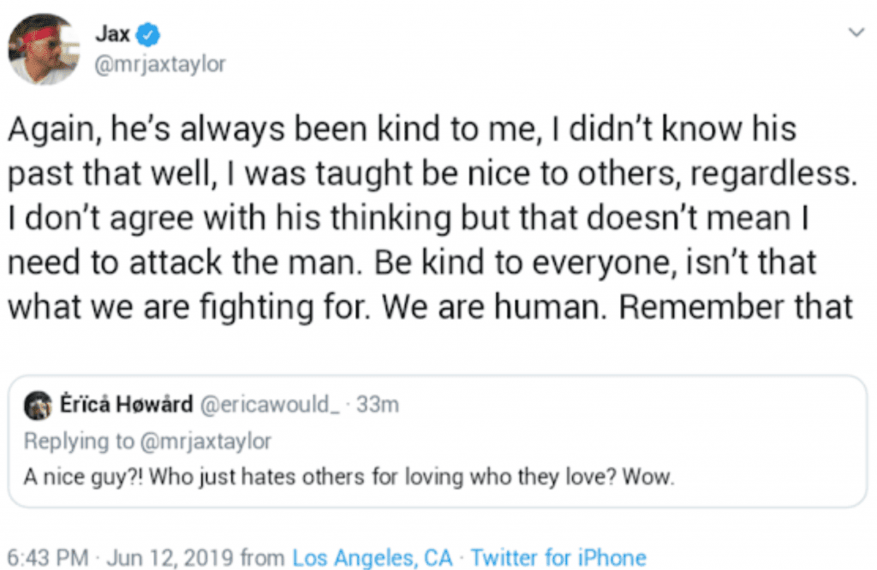Open the Jax display name profile

pyautogui.click(x=111, y=36)
